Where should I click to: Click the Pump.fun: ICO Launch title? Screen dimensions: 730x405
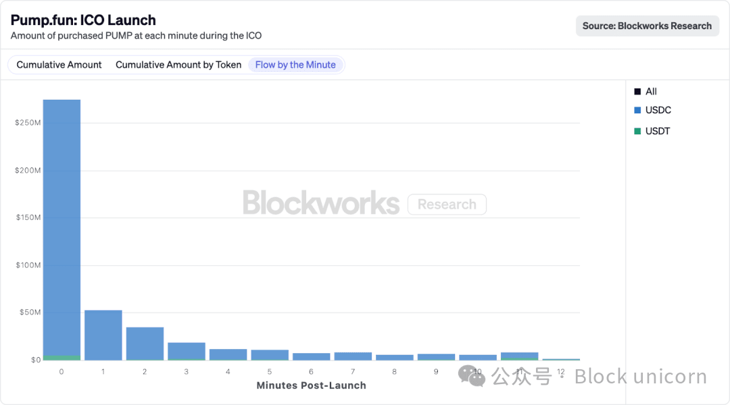click(83, 20)
